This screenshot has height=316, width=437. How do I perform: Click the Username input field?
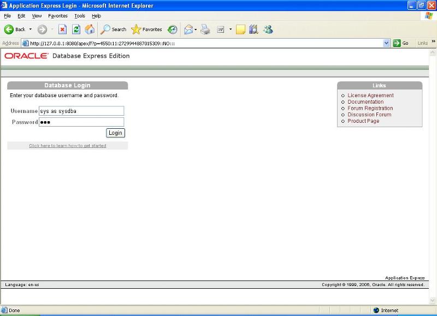click(x=81, y=111)
